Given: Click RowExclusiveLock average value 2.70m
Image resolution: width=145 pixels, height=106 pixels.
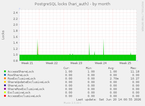Looking at the screenshot, I should pyautogui.click(x=114, y=79).
